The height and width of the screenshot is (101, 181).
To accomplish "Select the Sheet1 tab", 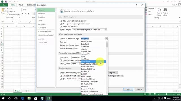I will [18, 91].
